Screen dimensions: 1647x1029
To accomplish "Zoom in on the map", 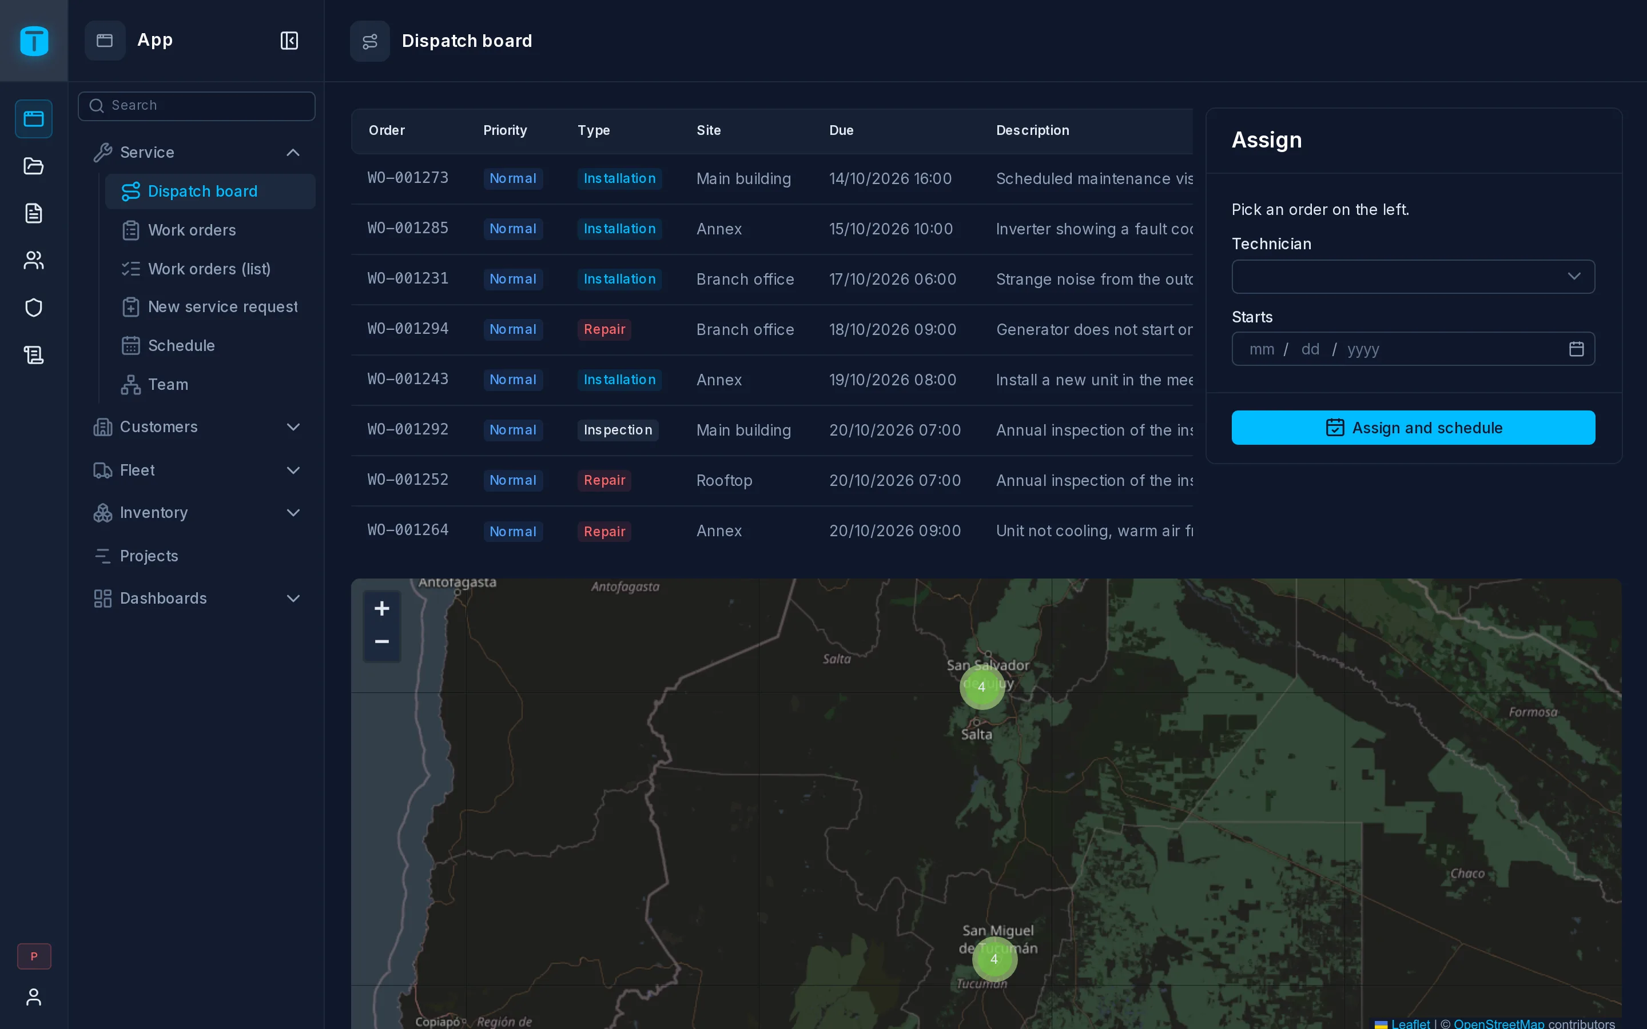I will [x=382, y=608].
